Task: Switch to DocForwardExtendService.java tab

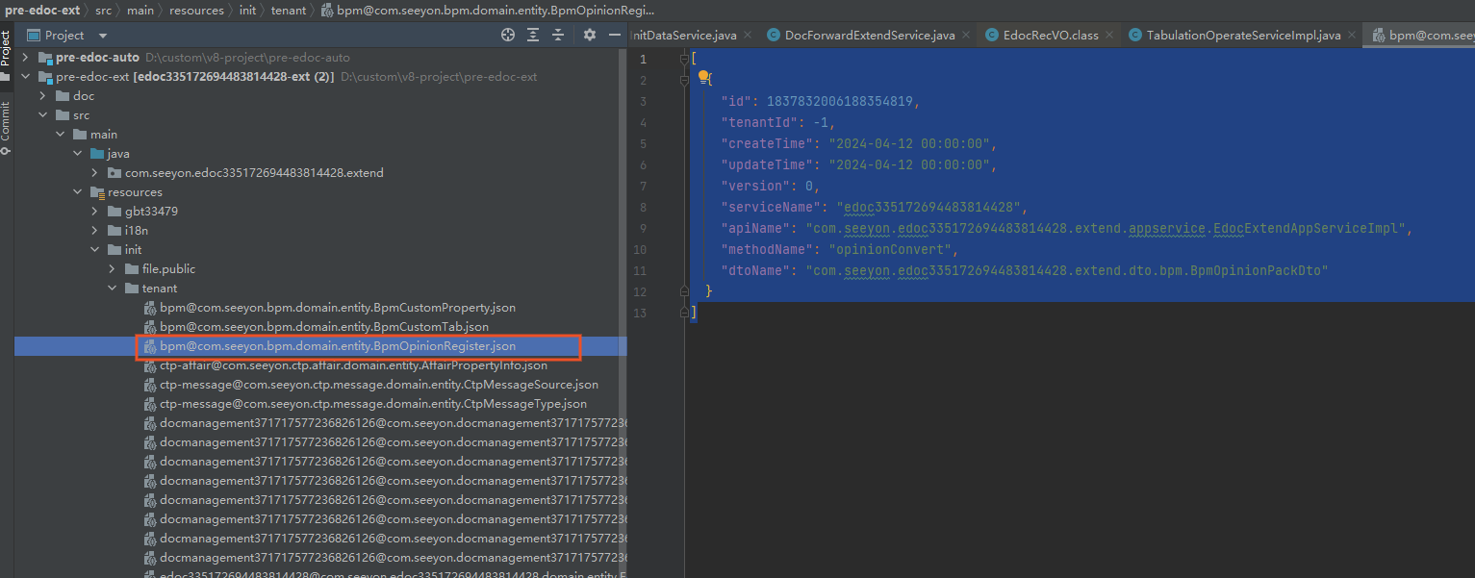Action: click(x=869, y=36)
